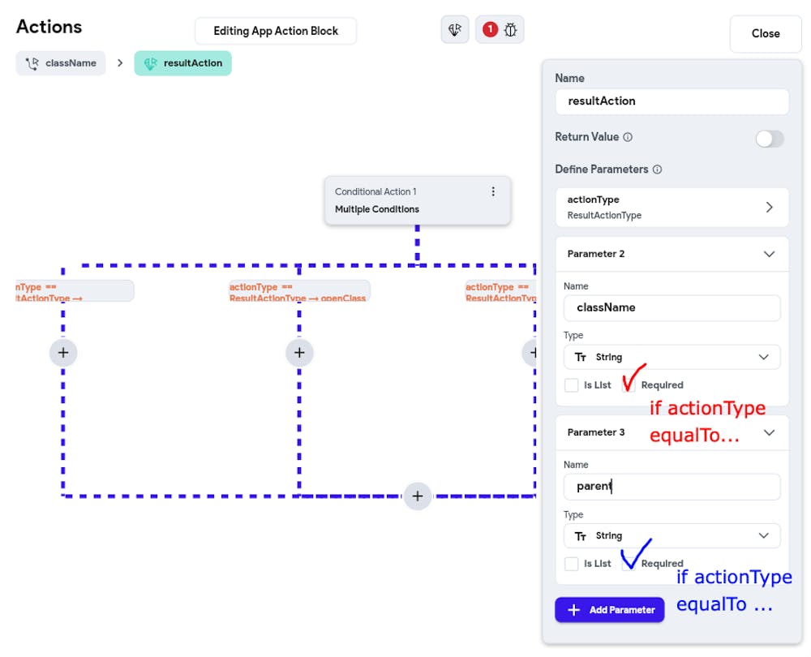Open the three-dot menu on Conditional Action 1
This screenshot has width=811, height=657.
(x=493, y=191)
